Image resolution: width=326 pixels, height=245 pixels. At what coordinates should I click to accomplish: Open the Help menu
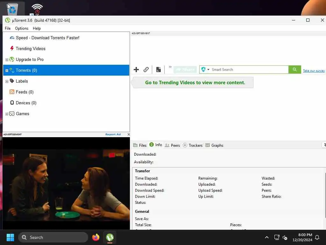(37, 28)
